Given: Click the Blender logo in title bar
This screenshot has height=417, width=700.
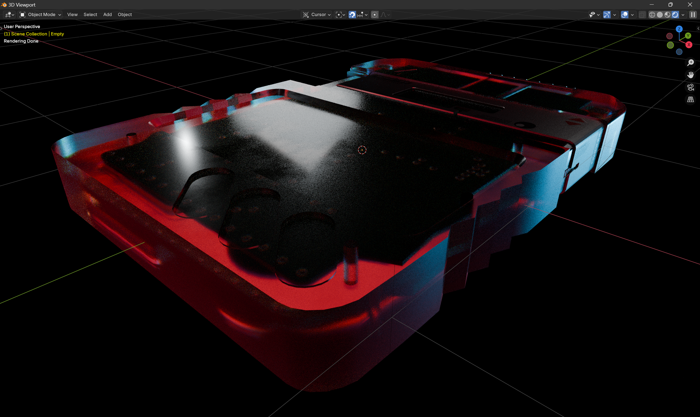Looking at the screenshot, I should pos(4,5).
